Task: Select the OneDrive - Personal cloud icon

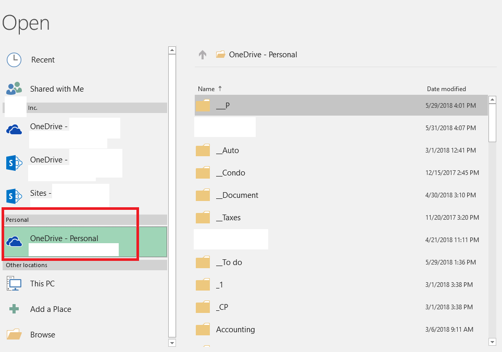Action: pyautogui.click(x=14, y=241)
